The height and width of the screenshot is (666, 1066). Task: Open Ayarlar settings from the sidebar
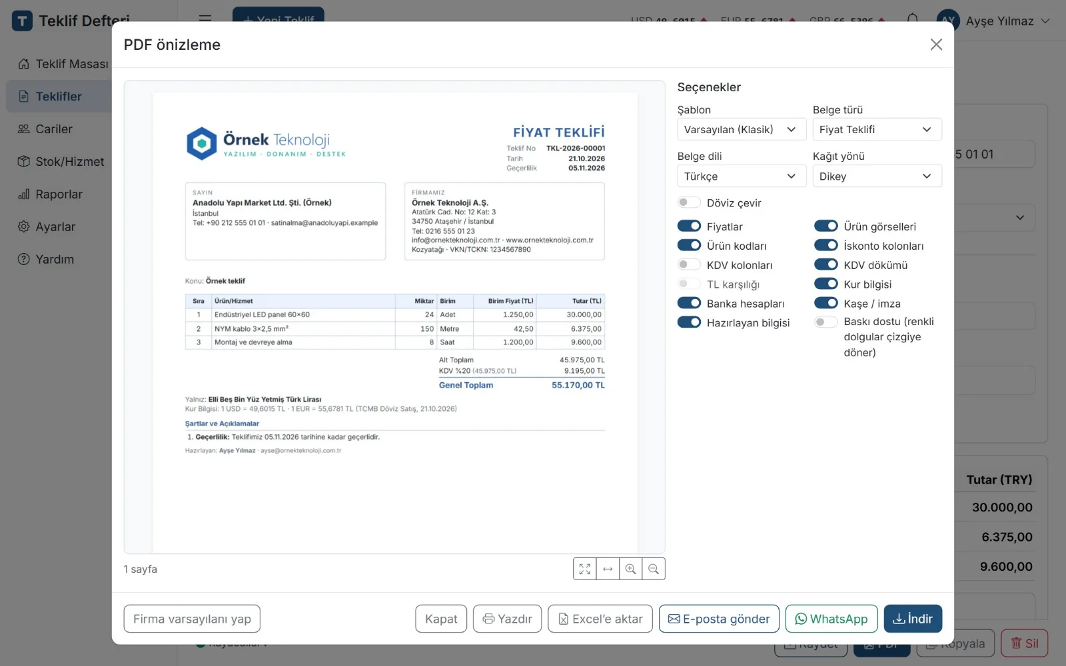(x=59, y=227)
